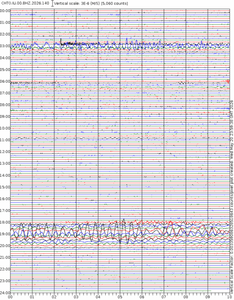234x300 pixels.
Task: Click the Vertical scale 3E-6 (M/S) text
Action: coord(76,4)
